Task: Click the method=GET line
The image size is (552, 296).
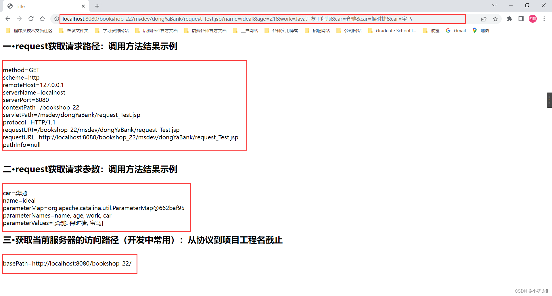Action: click(x=21, y=70)
